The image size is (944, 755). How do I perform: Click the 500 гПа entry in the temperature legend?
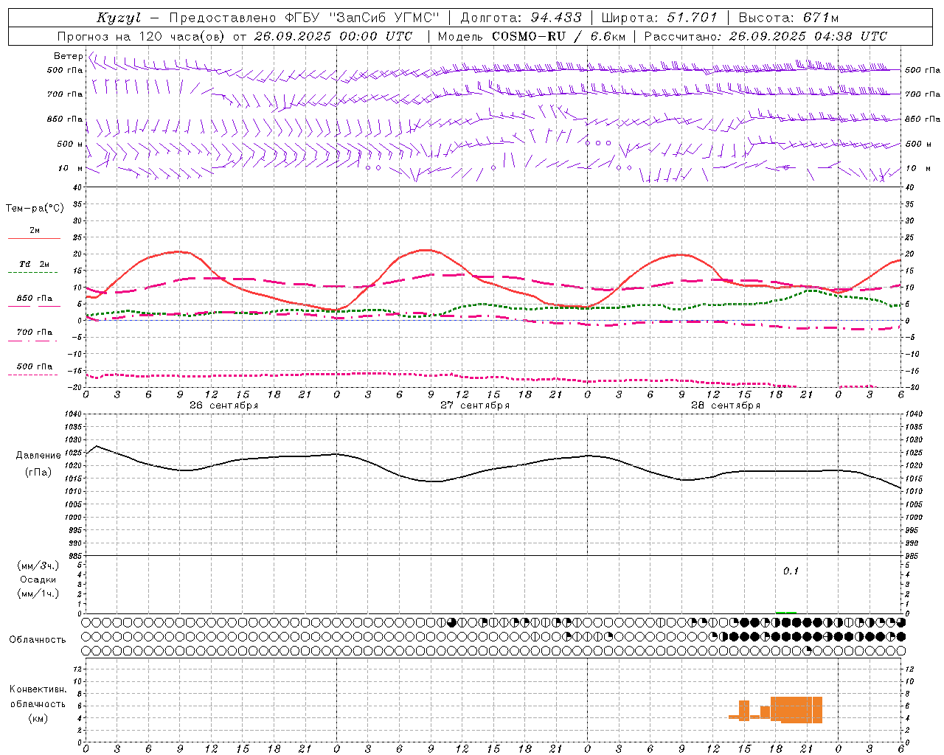coord(35,366)
